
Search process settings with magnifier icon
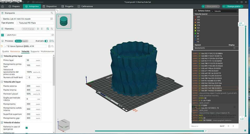click(53, 46)
